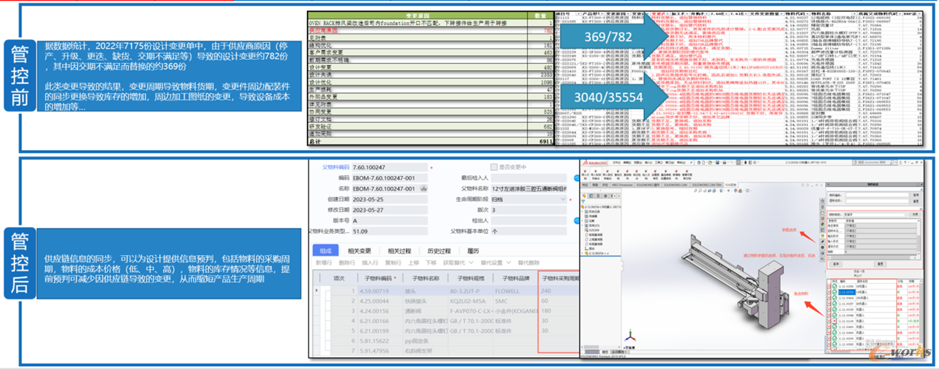Click the 快接接头 material name cell

point(424,301)
